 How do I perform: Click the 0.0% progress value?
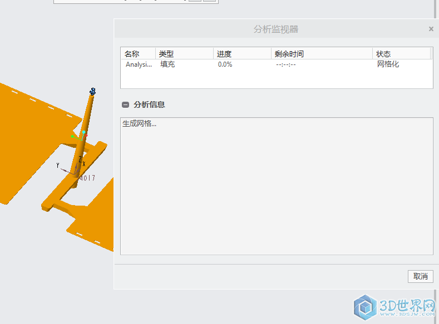[225, 64]
